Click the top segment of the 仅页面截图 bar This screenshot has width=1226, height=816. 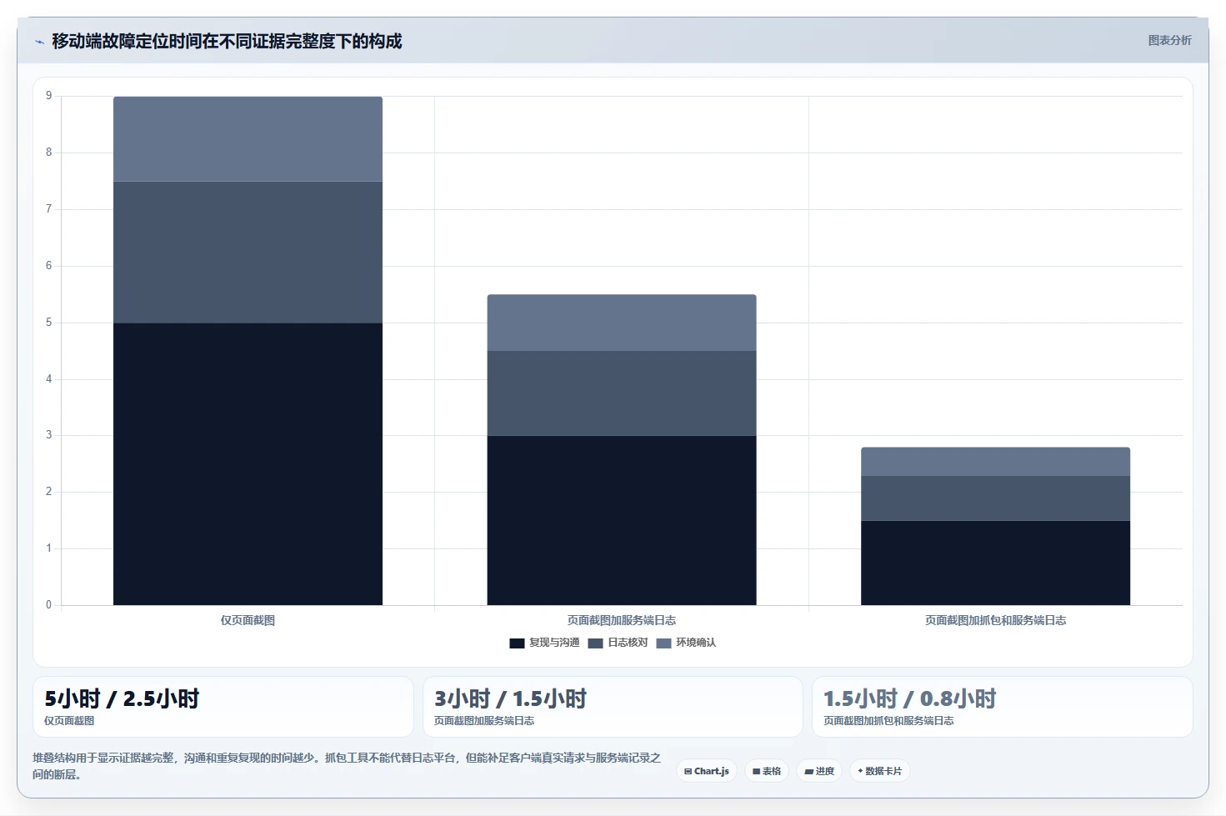(x=248, y=139)
